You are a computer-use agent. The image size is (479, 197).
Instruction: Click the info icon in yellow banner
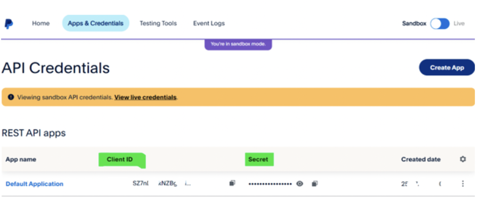pyautogui.click(x=11, y=97)
